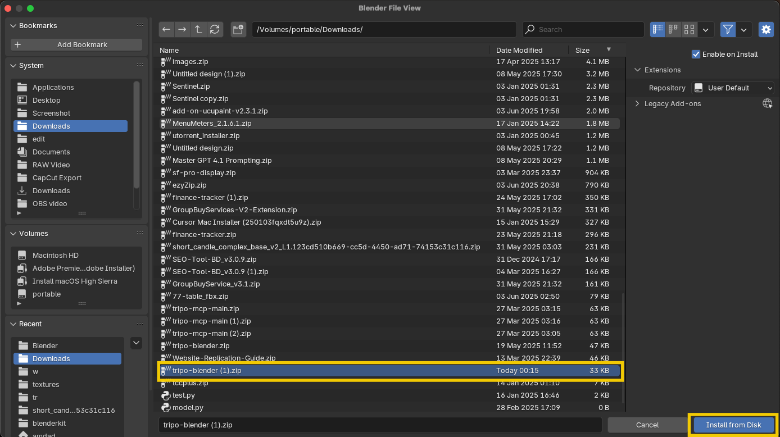The image size is (780, 437).
Task: Collapse the Recent panel
Action: [13, 324]
